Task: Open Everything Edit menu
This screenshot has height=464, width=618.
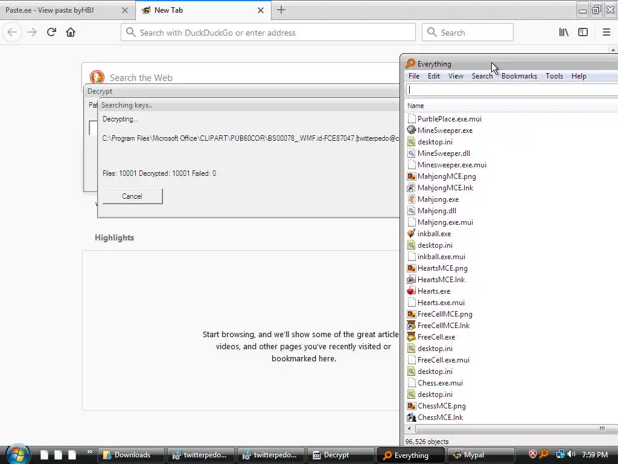Action: [x=433, y=76]
